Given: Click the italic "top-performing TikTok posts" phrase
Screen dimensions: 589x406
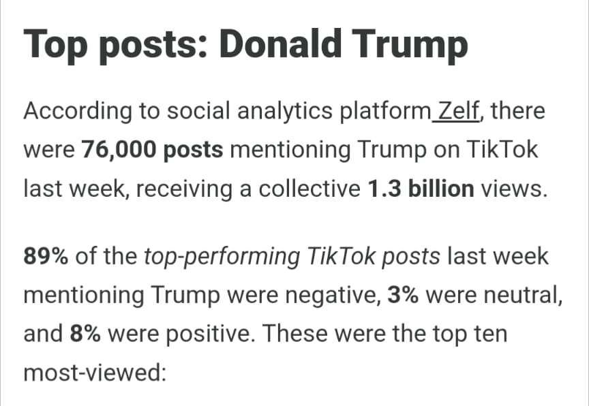Looking at the screenshot, I should [x=295, y=257].
